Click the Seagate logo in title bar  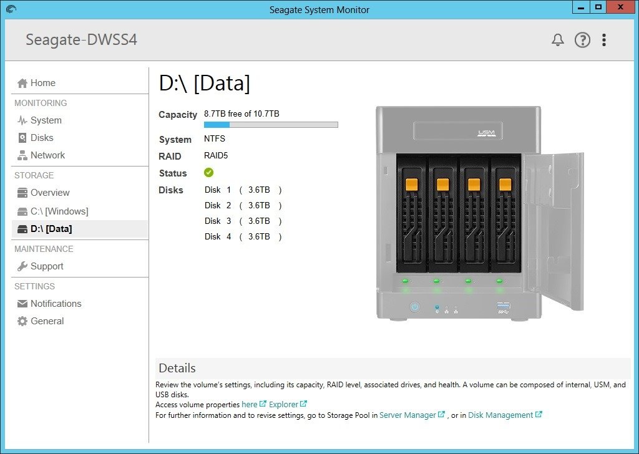click(11, 9)
